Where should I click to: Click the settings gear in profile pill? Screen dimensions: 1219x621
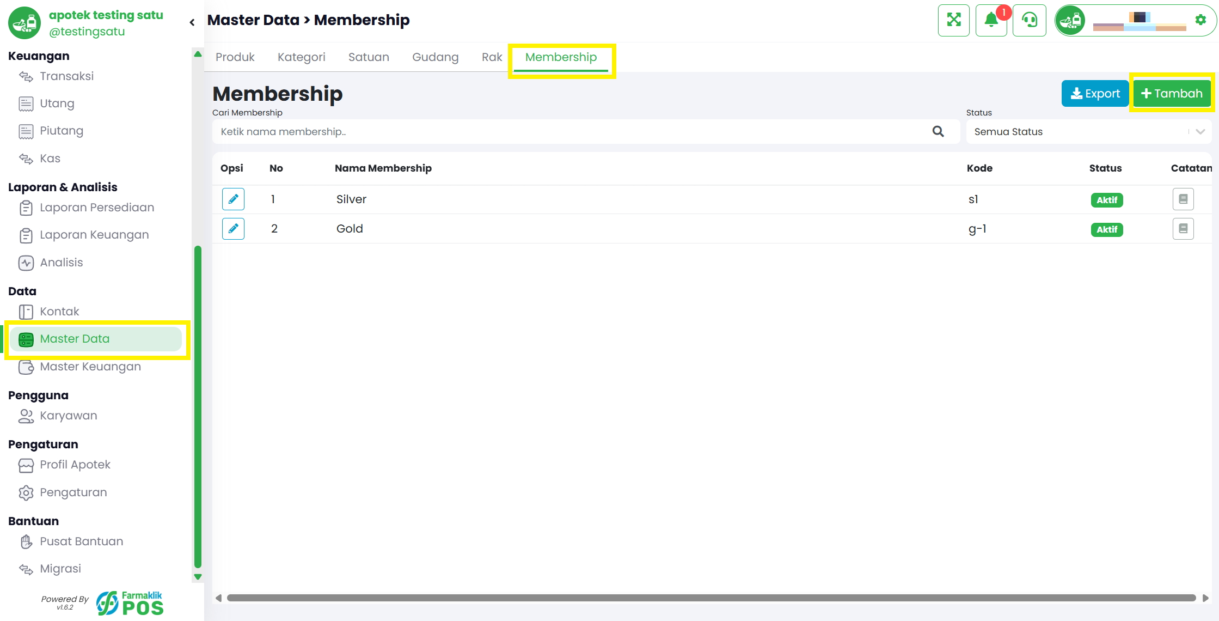coord(1200,20)
